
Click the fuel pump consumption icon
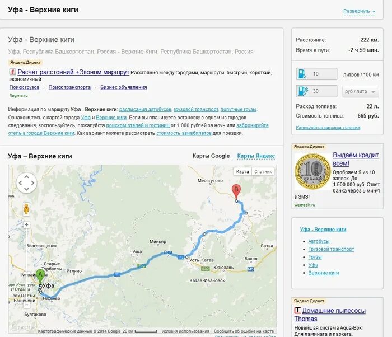pyautogui.click(x=302, y=74)
